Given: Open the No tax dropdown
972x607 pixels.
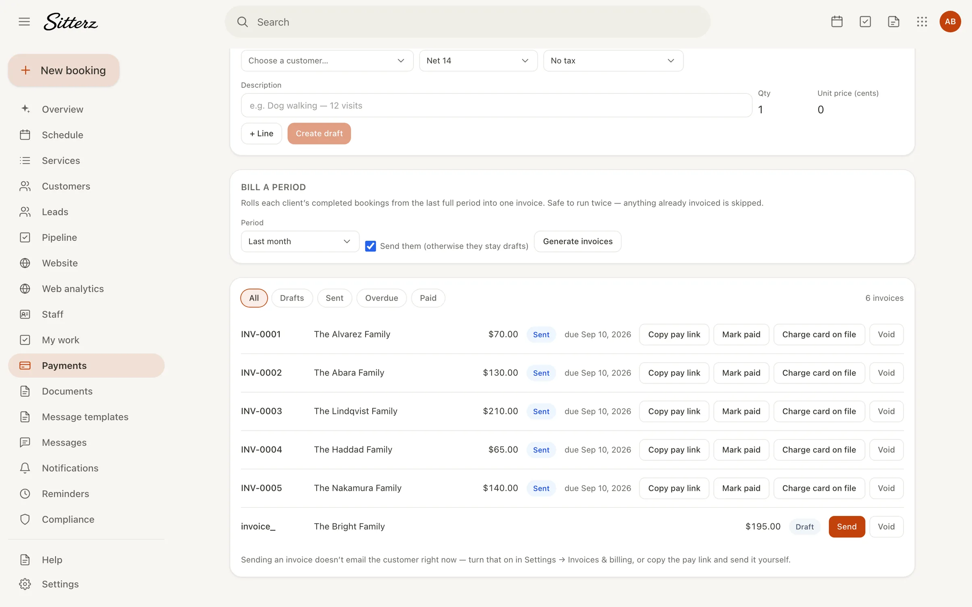Looking at the screenshot, I should click(613, 61).
